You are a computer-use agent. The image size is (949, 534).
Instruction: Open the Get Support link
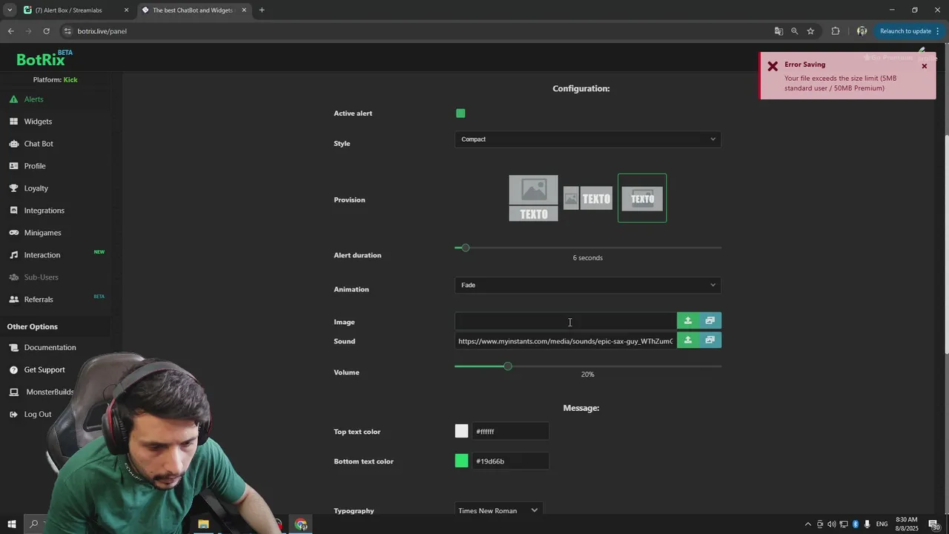tap(44, 369)
